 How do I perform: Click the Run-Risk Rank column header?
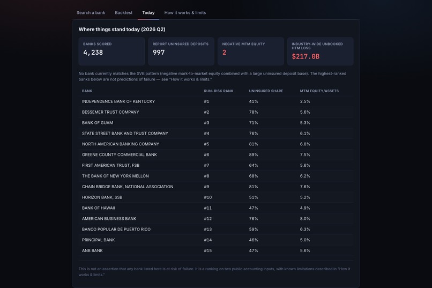[219, 91]
